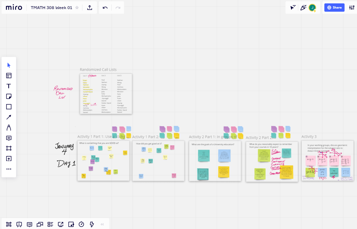The height and width of the screenshot is (229, 357).
Task: Toggle collaborators' cursors visibility
Action: 293,8
